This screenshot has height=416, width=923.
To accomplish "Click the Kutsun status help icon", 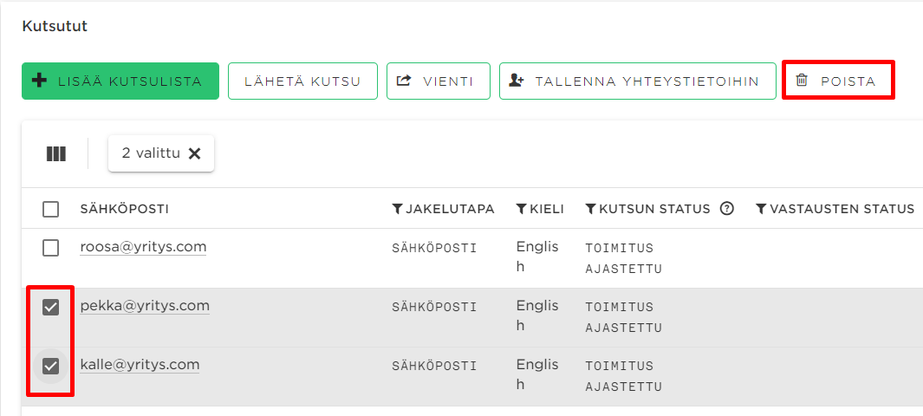I will coord(727,209).
